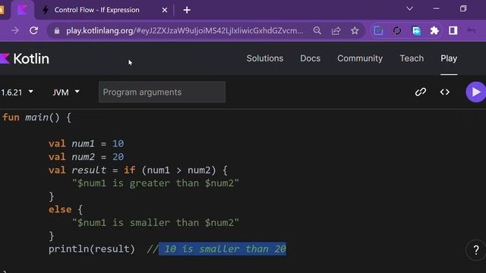Copy shareable link via chain icon
Screen dimensions: 486x273
click(x=421, y=92)
